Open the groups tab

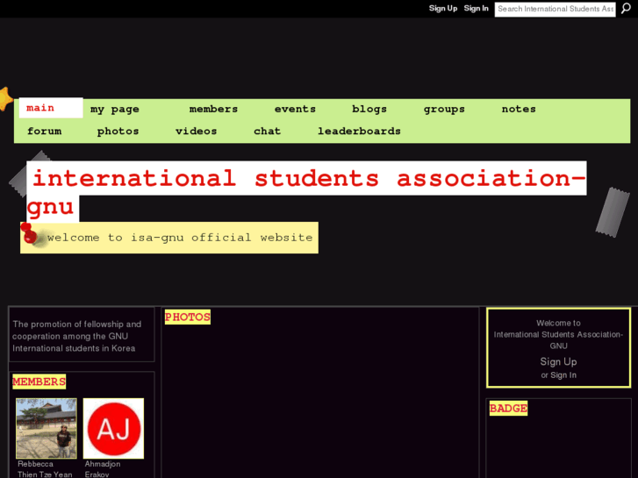pos(444,109)
